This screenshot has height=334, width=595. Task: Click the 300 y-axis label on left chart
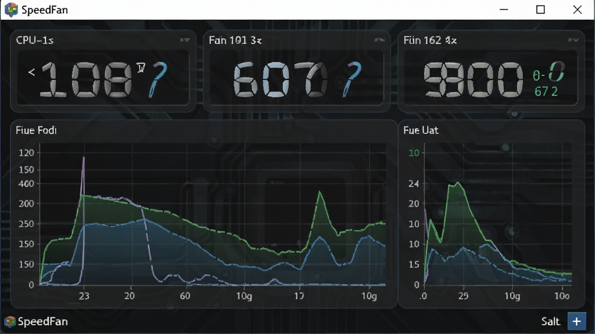pos(27,204)
